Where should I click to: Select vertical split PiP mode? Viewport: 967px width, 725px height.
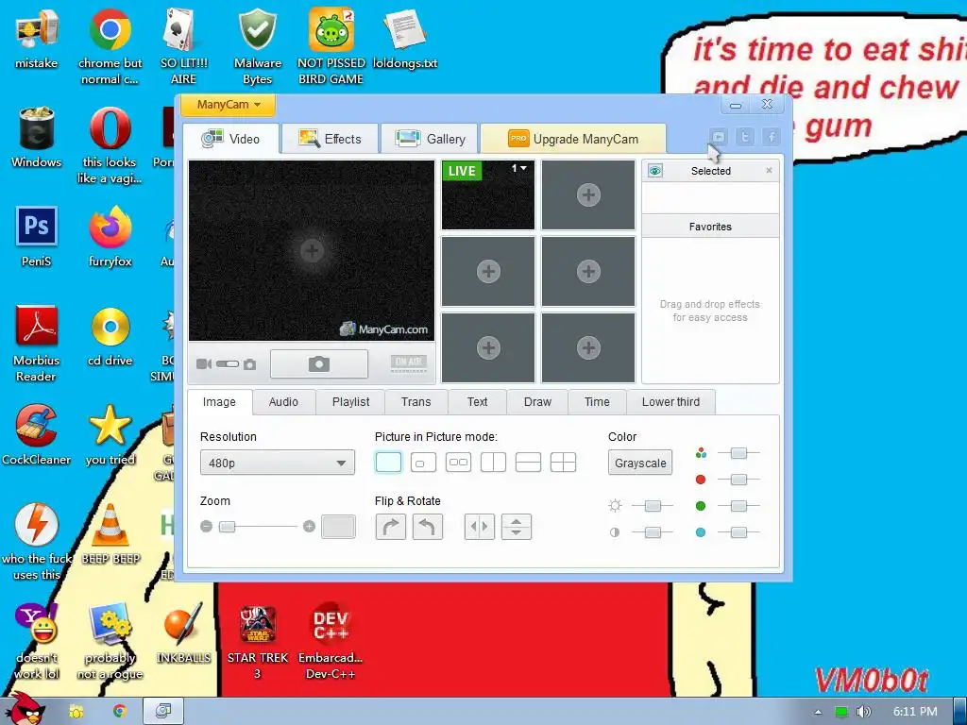(493, 462)
